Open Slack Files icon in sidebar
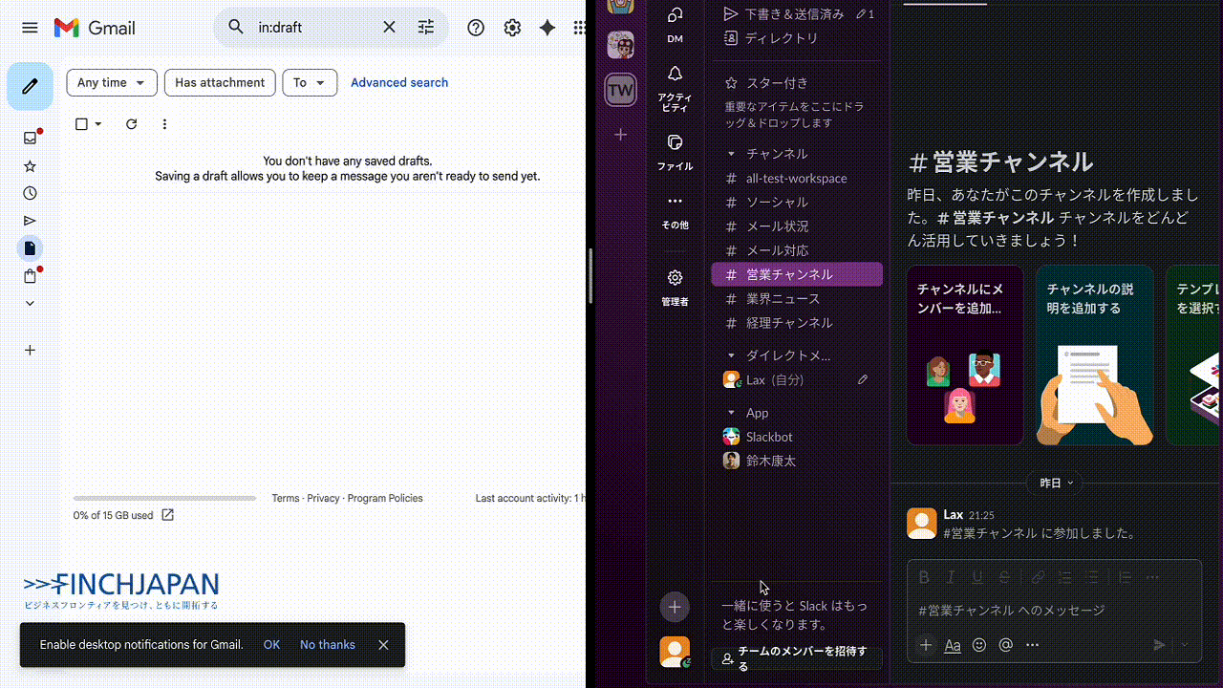 675,142
